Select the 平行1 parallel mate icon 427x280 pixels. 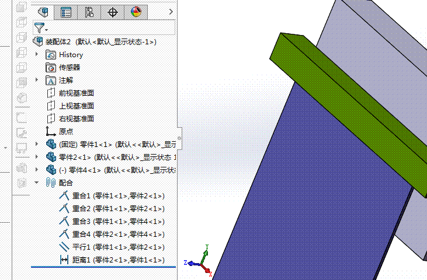[x=64, y=247]
